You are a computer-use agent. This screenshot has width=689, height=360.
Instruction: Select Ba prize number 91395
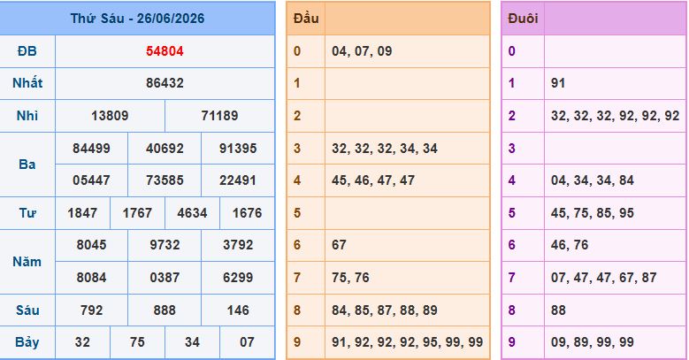coord(238,148)
